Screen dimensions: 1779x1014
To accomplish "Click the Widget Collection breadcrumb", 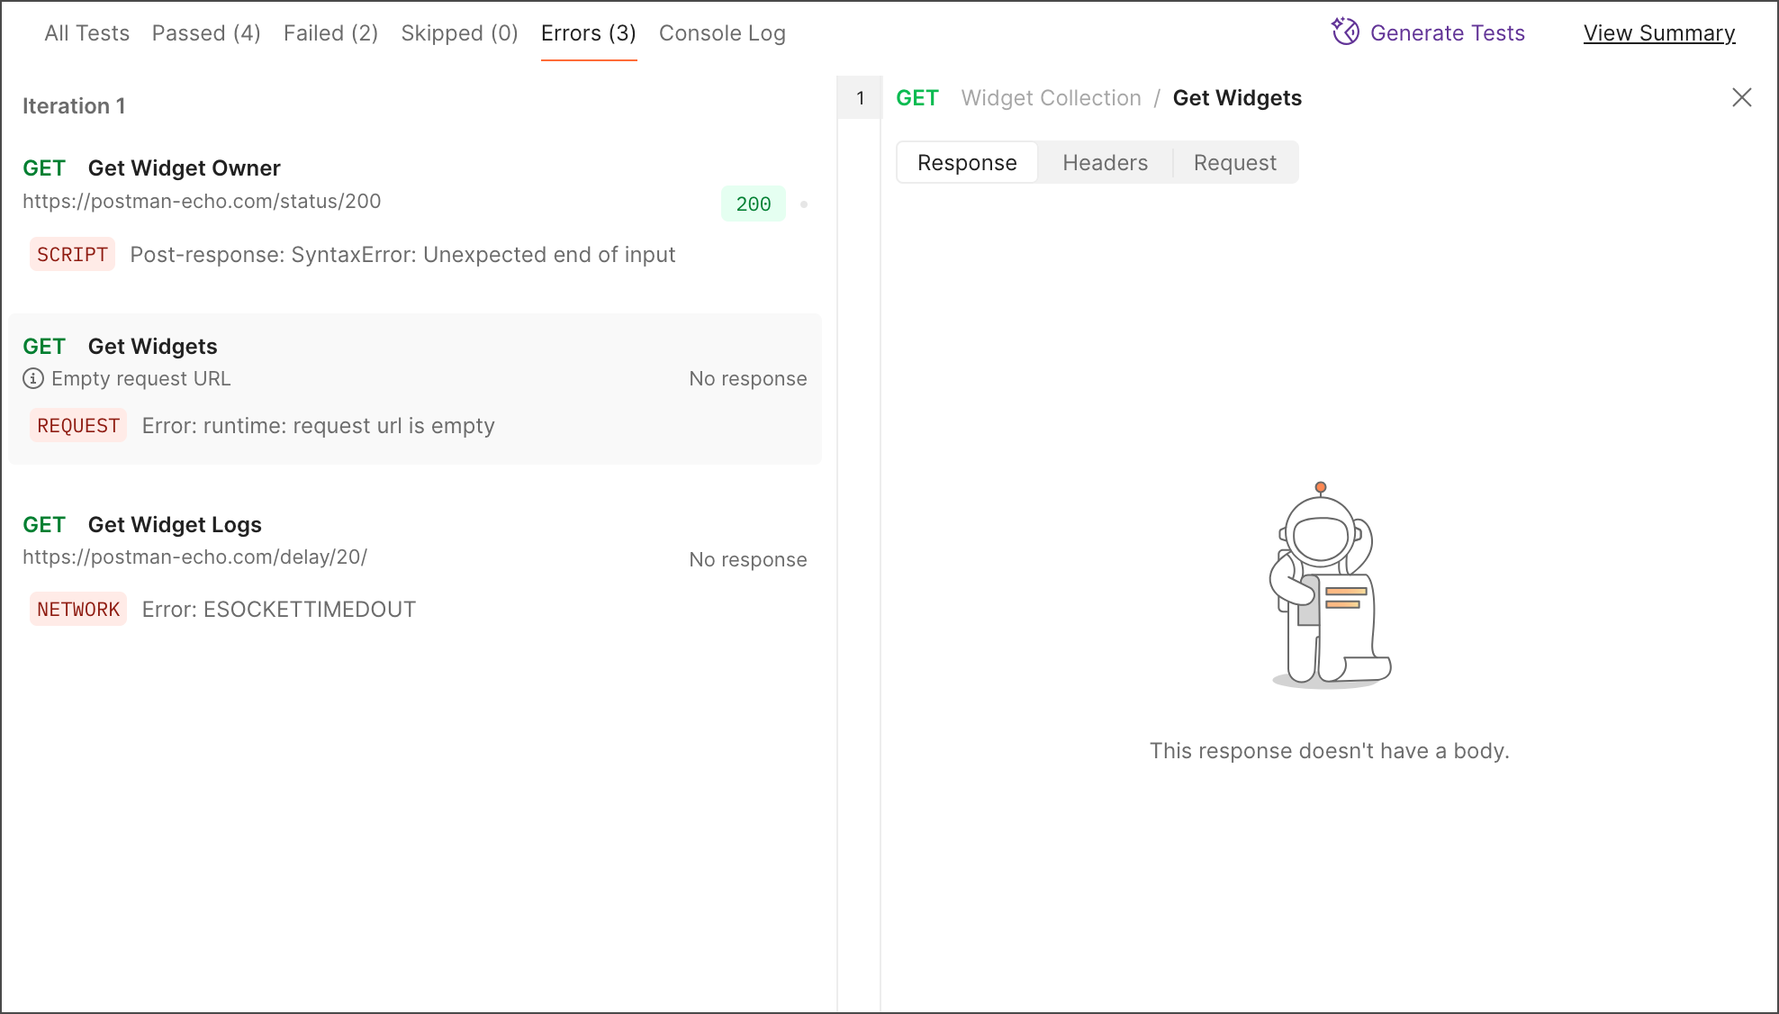I will pos(1051,98).
